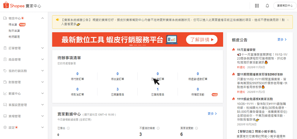Expand the 財務管理 section
297x139 pixels.
42,82
